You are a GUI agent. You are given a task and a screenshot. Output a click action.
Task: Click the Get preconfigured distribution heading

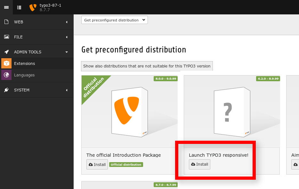pyautogui.click(x=134, y=50)
